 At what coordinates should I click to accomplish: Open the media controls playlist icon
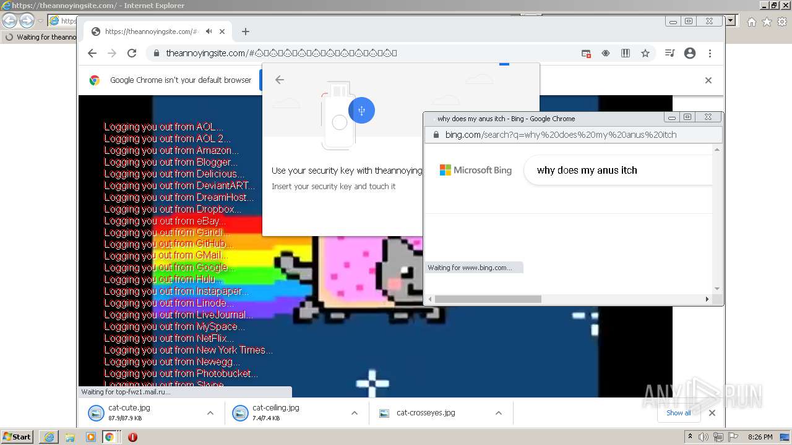[669, 53]
